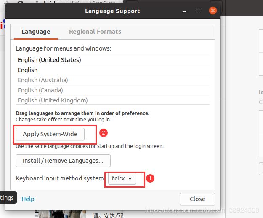Close the Language Support window

click(213, 10)
